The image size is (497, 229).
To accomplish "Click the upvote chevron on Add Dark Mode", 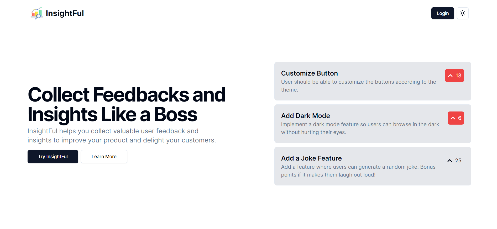I will coord(453,118).
